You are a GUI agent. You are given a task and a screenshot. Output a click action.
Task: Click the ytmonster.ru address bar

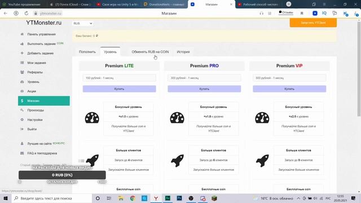(50, 14)
